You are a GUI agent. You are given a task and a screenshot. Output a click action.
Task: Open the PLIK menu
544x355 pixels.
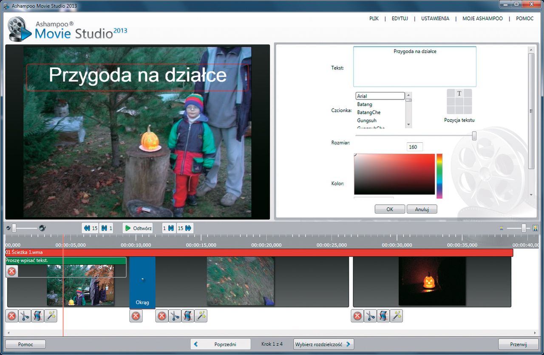[x=374, y=19]
